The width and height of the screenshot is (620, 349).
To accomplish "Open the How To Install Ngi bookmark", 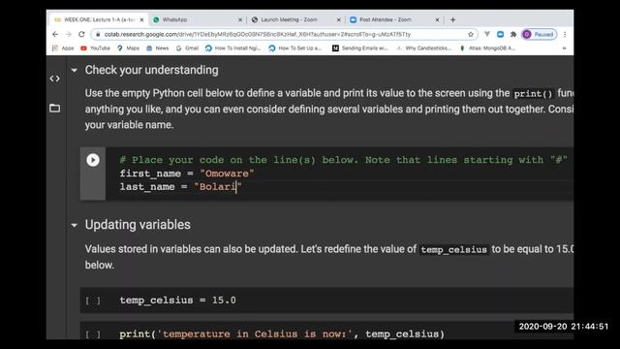I will point(233,48).
